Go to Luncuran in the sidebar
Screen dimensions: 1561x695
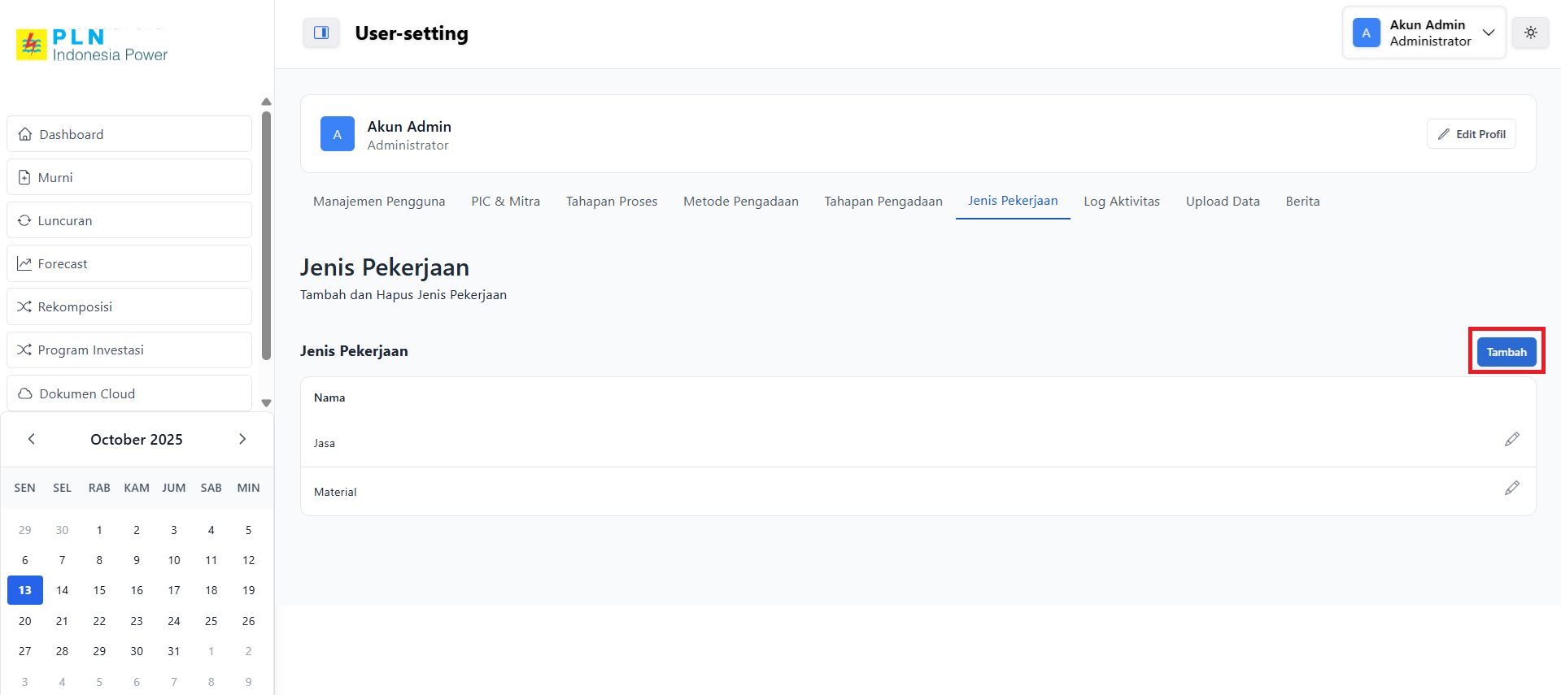129,220
